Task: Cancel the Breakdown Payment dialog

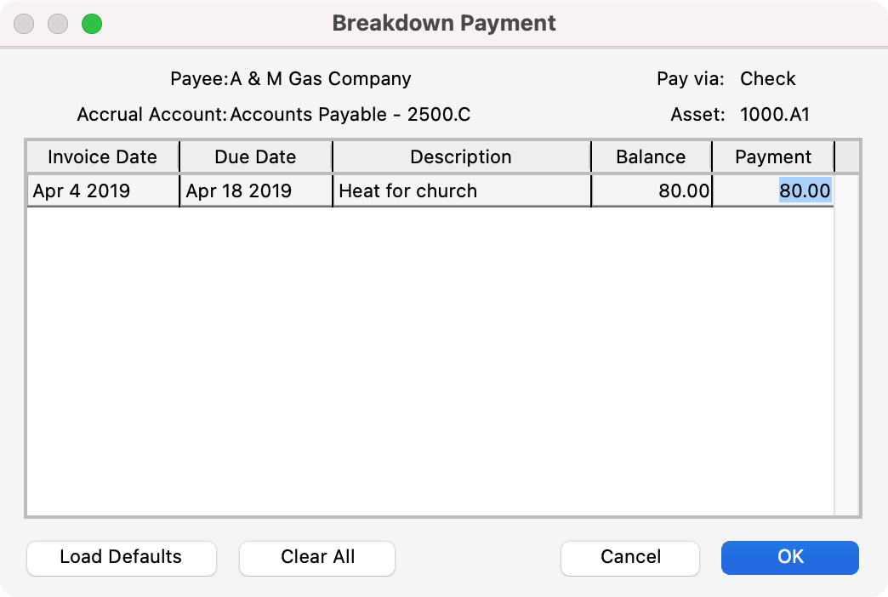Action: coord(630,558)
